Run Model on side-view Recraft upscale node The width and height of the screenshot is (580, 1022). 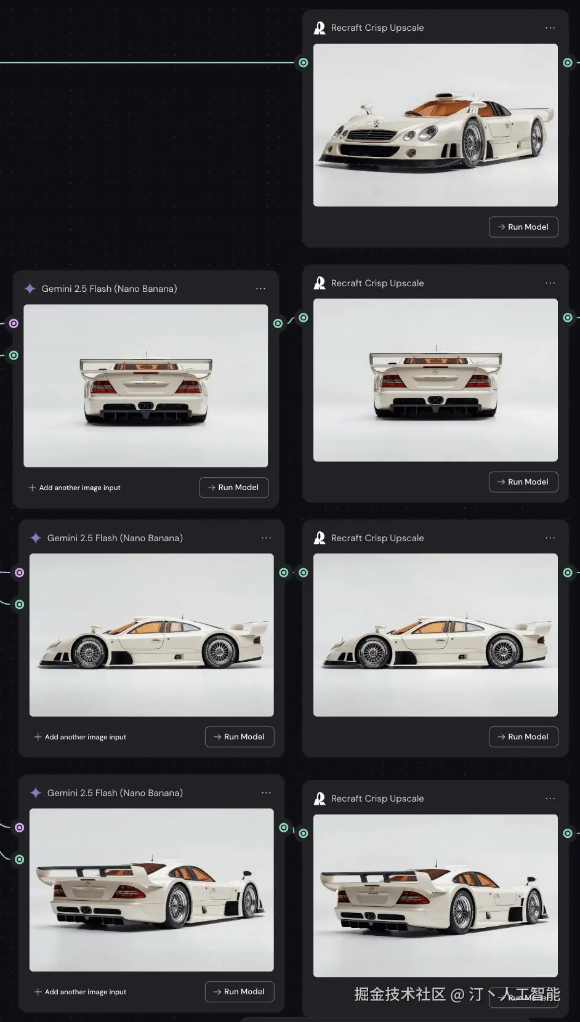click(523, 737)
